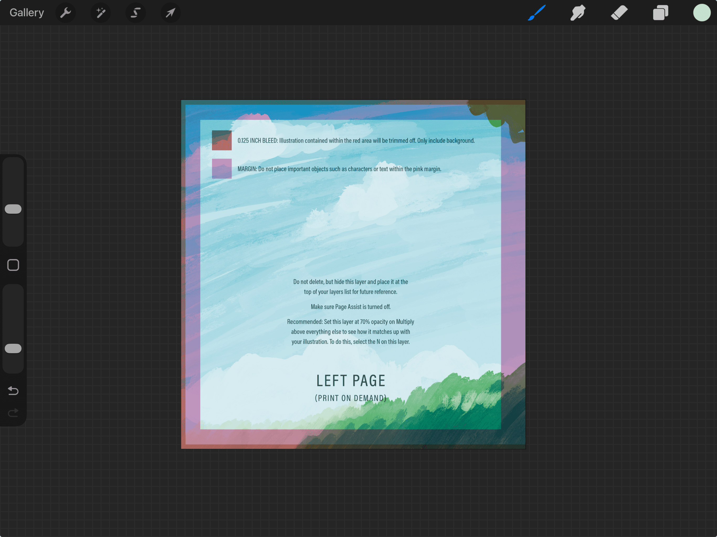The height and width of the screenshot is (537, 717).
Task: Return to the Gallery
Action: coord(27,12)
